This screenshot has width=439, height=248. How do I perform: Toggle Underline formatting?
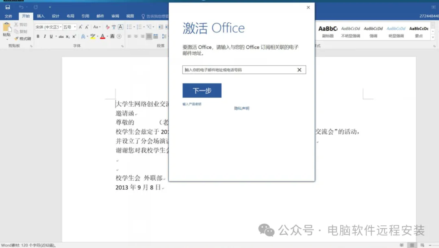tap(51, 36)
